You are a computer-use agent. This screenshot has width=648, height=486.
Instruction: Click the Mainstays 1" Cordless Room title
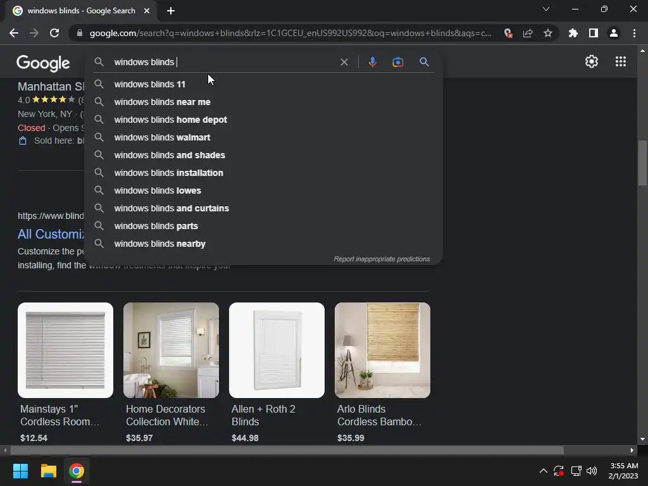click(60, 415)
